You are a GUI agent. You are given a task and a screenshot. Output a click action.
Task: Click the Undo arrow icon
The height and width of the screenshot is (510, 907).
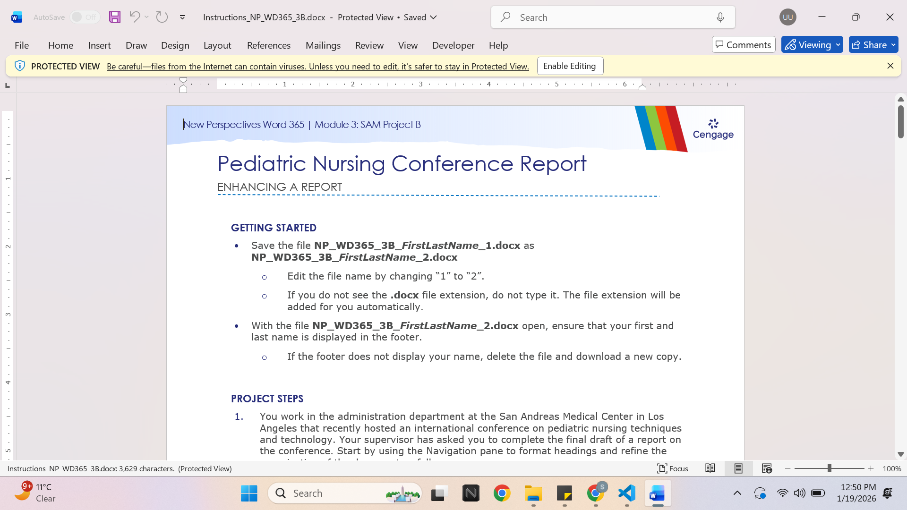coord(135,17)
